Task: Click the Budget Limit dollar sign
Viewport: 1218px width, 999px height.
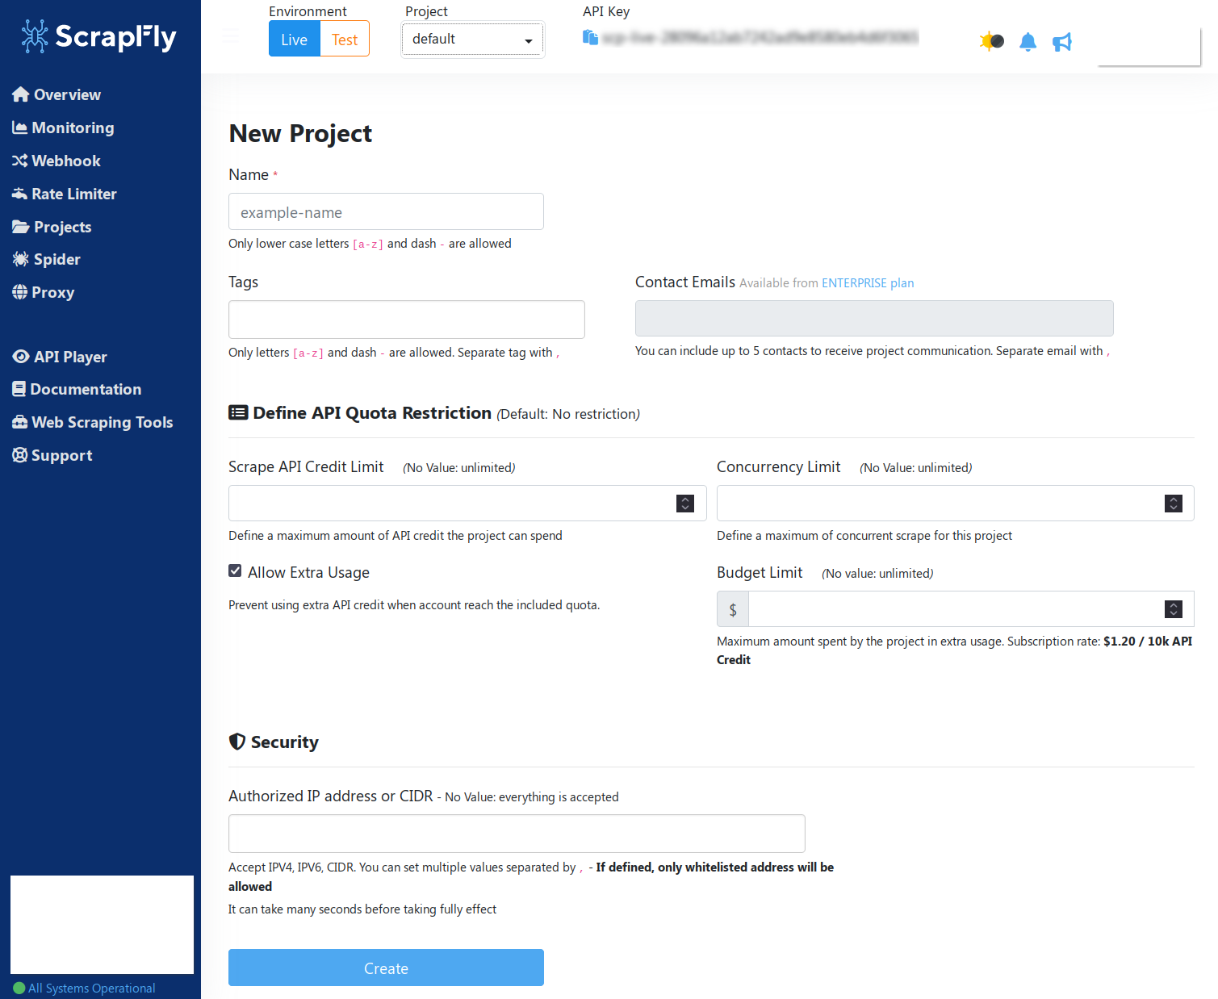Action: [x=733, y=609]
